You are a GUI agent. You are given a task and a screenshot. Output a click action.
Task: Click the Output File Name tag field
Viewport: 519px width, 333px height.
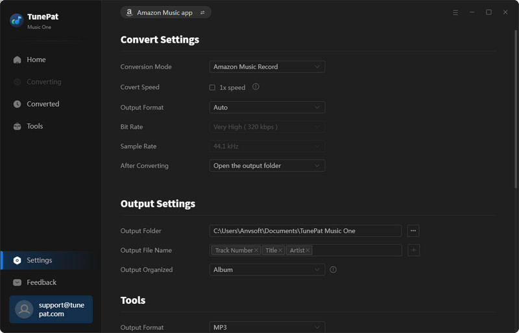click(x=306, y=250)
